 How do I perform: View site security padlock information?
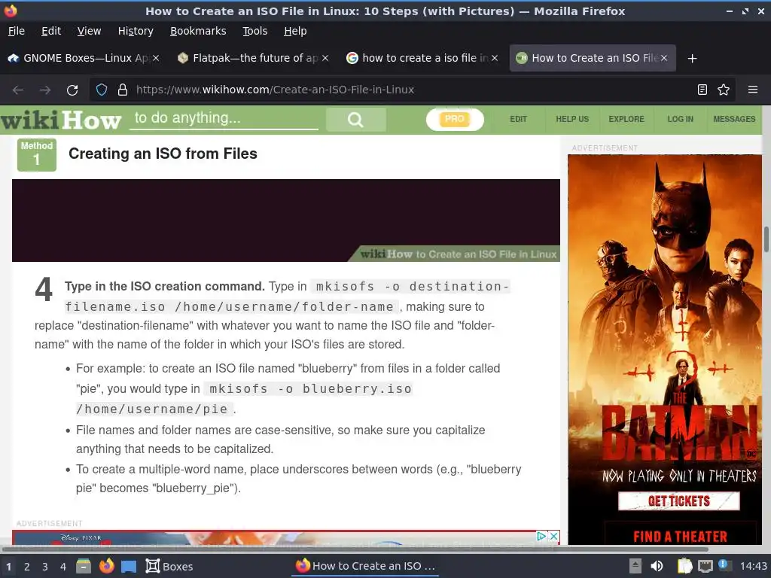click(x=123, y=90)
